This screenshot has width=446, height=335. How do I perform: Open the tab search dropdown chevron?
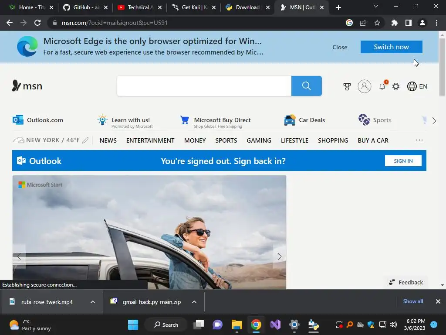pyautogui.click(x=376, y=6)
